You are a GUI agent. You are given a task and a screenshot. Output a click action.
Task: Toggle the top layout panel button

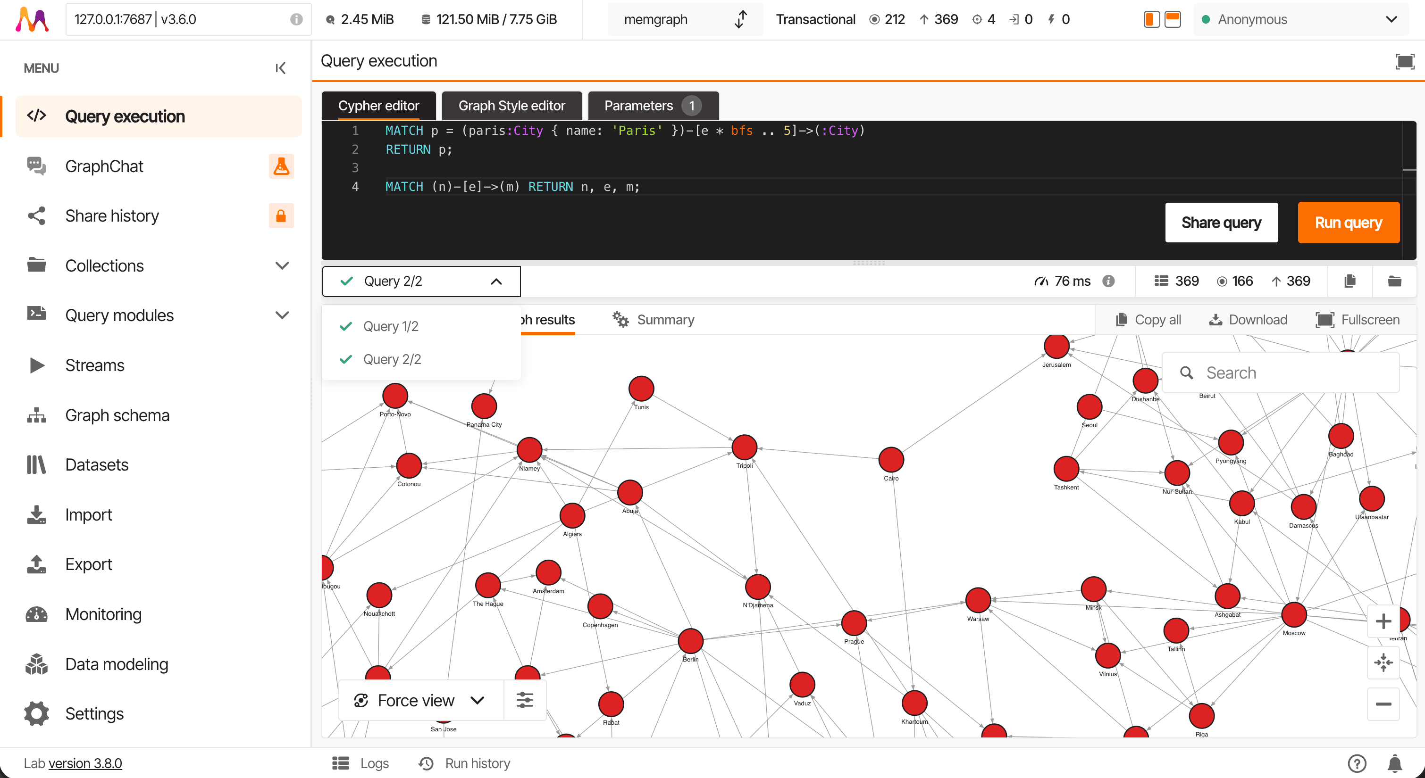click(x=1172, y=19)
